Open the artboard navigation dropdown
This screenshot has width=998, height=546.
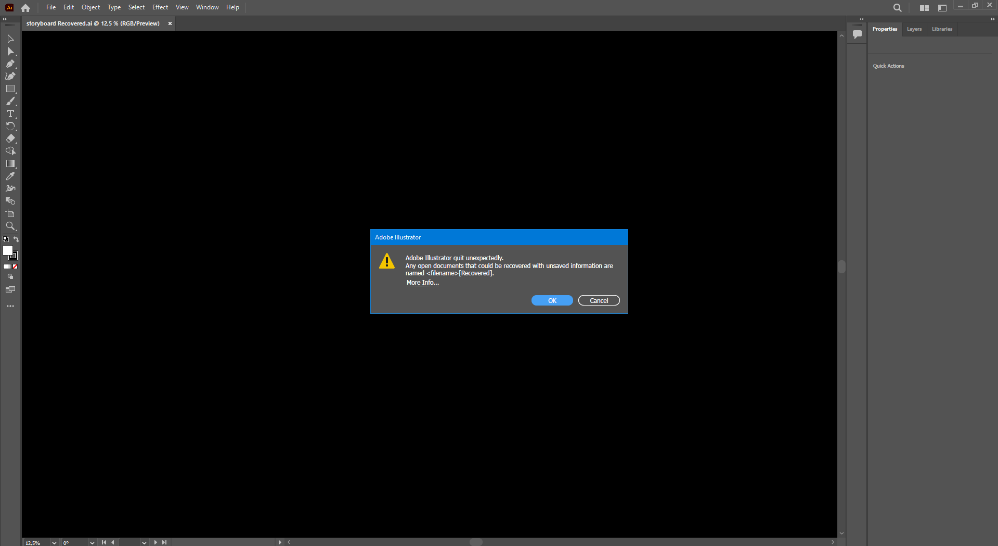[x=144, y=542]
